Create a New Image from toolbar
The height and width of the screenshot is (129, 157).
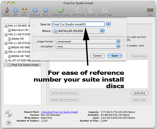[x=79, y=10]
